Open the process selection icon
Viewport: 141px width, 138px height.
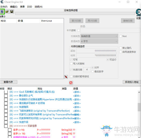(2, 12)
